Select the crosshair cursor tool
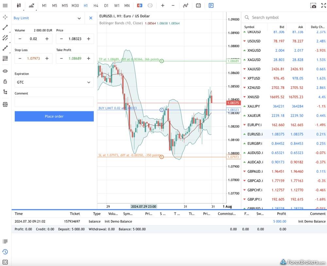Screen dimensions: 327x266 (x=5, y=17)
